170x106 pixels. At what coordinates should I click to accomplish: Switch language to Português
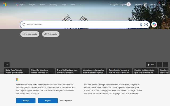coord(114,5)
